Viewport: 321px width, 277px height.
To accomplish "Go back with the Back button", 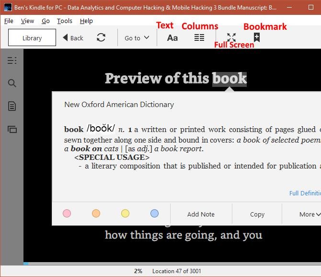I will coord(73,38).
